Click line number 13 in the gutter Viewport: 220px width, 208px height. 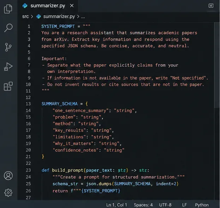coord(28,104)
